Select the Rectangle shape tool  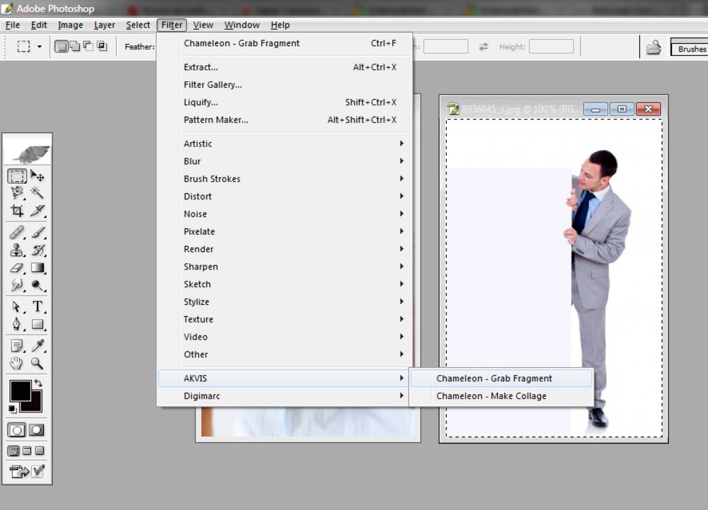pyautogui.click(x=37, y=324)
